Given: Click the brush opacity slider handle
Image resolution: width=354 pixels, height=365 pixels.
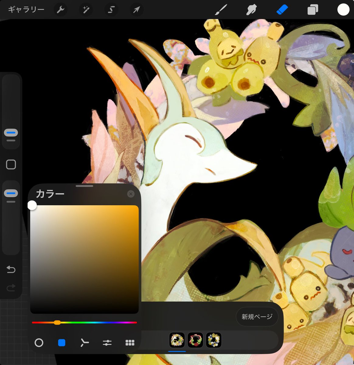Looking at the screenshot, I should (x=11, y=193).
